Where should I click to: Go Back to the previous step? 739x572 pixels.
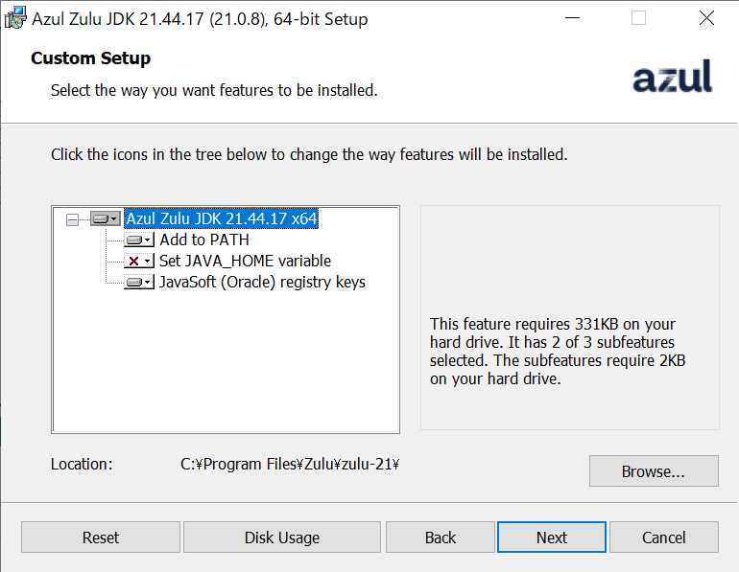point(441,537)
